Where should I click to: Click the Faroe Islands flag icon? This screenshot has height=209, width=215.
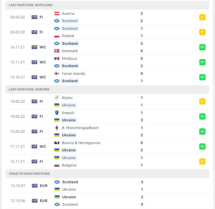click(x=57, y=74)
